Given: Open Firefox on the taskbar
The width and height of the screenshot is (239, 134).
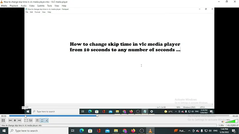Looking at the screenshot, I should (133, 131).
